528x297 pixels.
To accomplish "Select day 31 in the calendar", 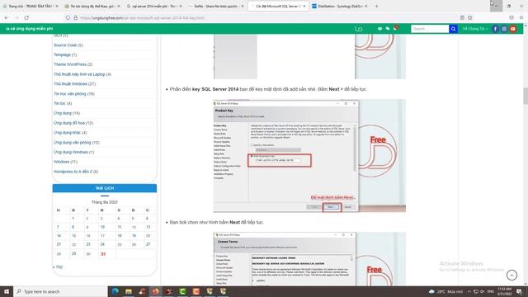I will 103,254.
